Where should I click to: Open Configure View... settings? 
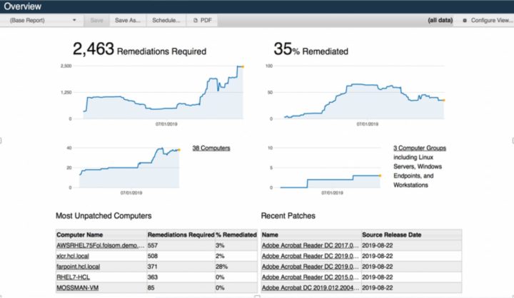[x=488, y=20]
